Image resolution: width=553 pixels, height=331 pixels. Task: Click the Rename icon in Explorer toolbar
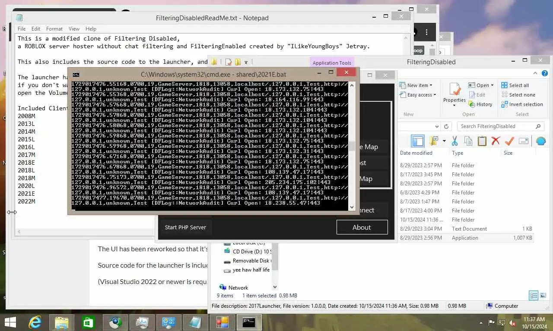click(523, 141)
